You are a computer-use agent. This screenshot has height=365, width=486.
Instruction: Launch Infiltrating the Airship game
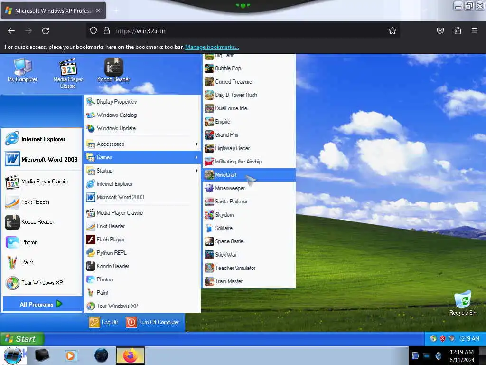(249, 162)
